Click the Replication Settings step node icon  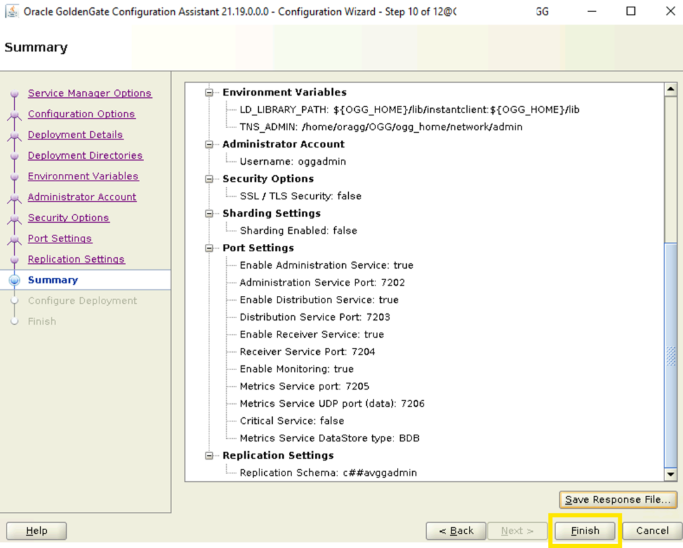click(x=15, y=260)
